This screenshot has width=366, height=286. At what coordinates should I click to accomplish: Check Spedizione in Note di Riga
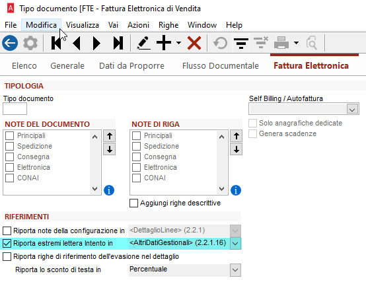click(x=136, y=146)
